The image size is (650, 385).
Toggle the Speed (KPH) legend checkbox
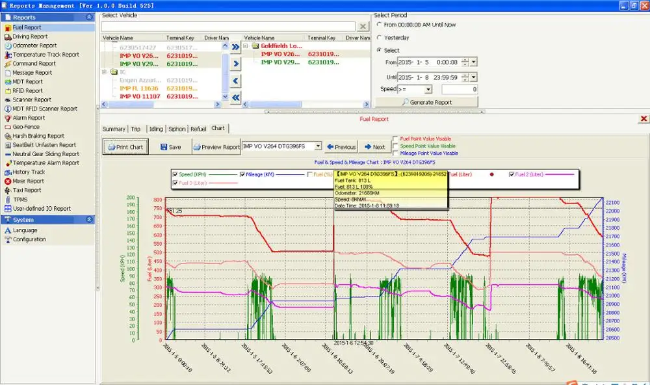click(x=175, y=174)
